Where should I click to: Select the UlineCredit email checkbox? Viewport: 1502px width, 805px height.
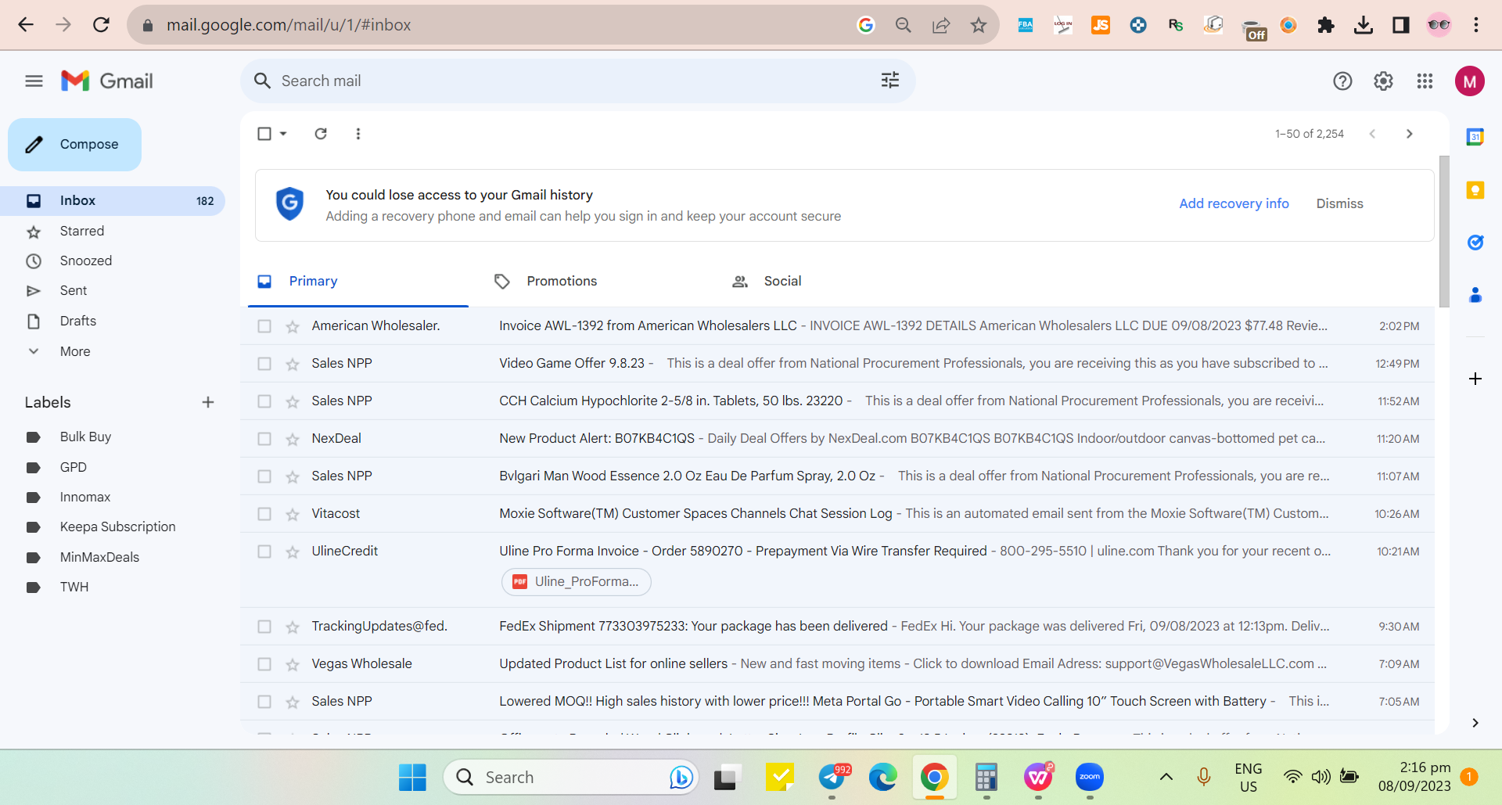(264, 552)
